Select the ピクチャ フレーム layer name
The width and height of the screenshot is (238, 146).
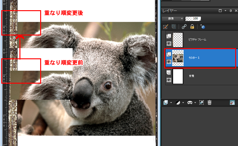[x=197, y=40]
